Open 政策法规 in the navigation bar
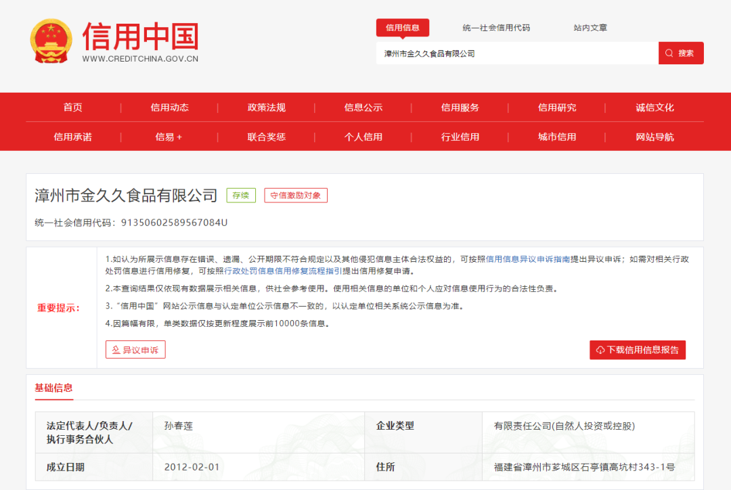The image size is (731, 490). [266, 107]
